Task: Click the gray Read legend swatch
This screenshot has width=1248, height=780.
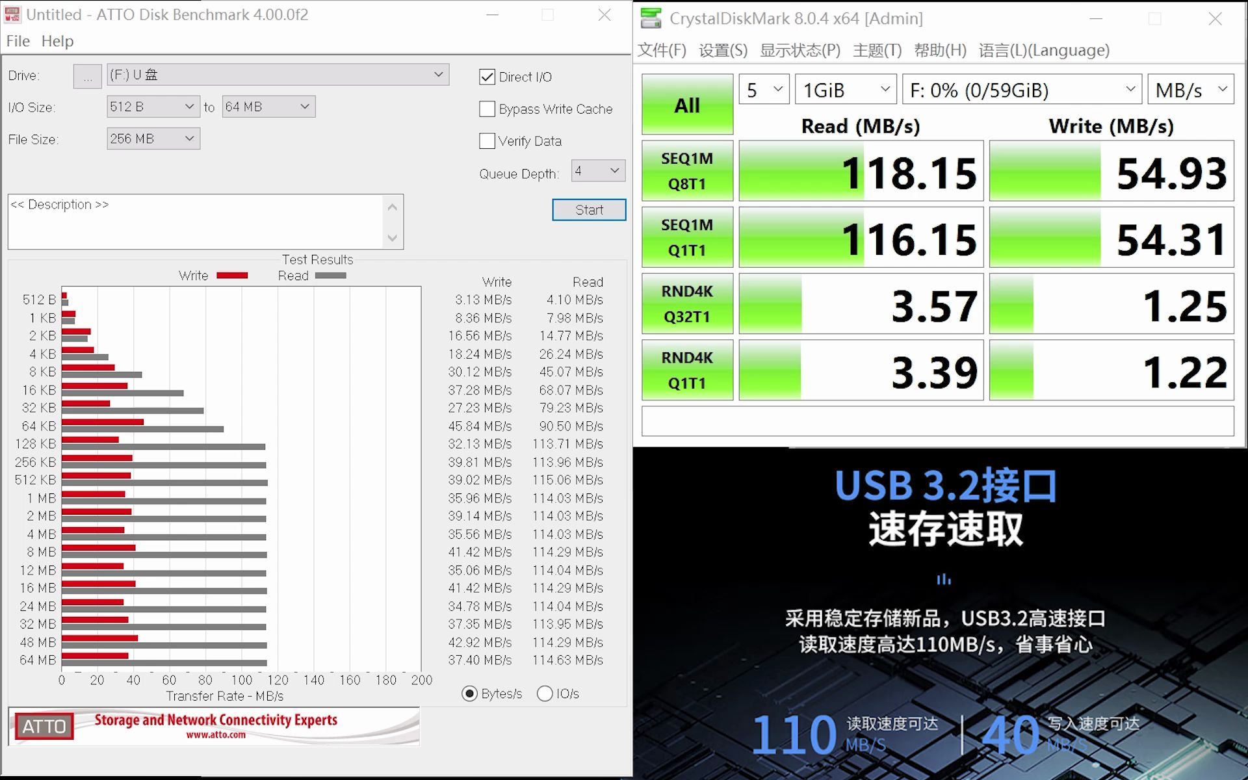Action: coord(331,276)
